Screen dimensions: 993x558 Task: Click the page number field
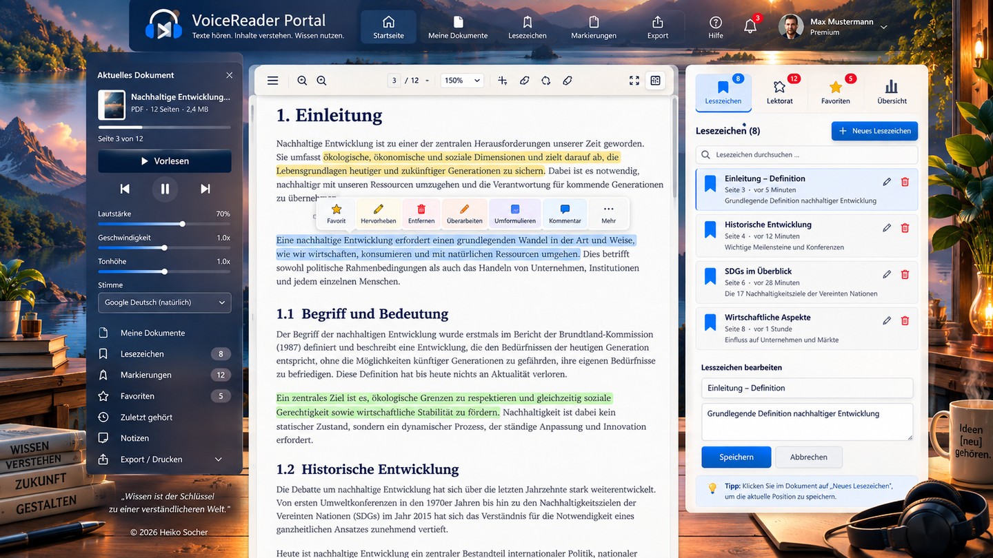click(394, 81)
